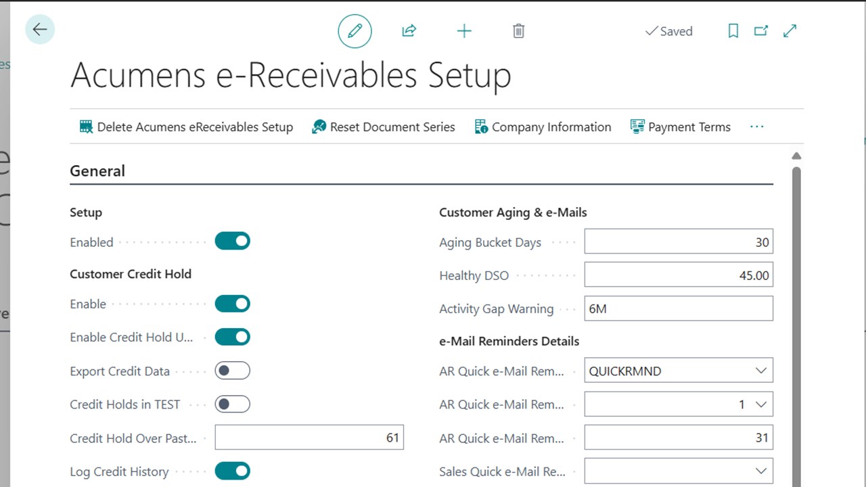Open more options via the ellipsis icon
The width and height of the screenshot is (866, 487).
(756, 126)
